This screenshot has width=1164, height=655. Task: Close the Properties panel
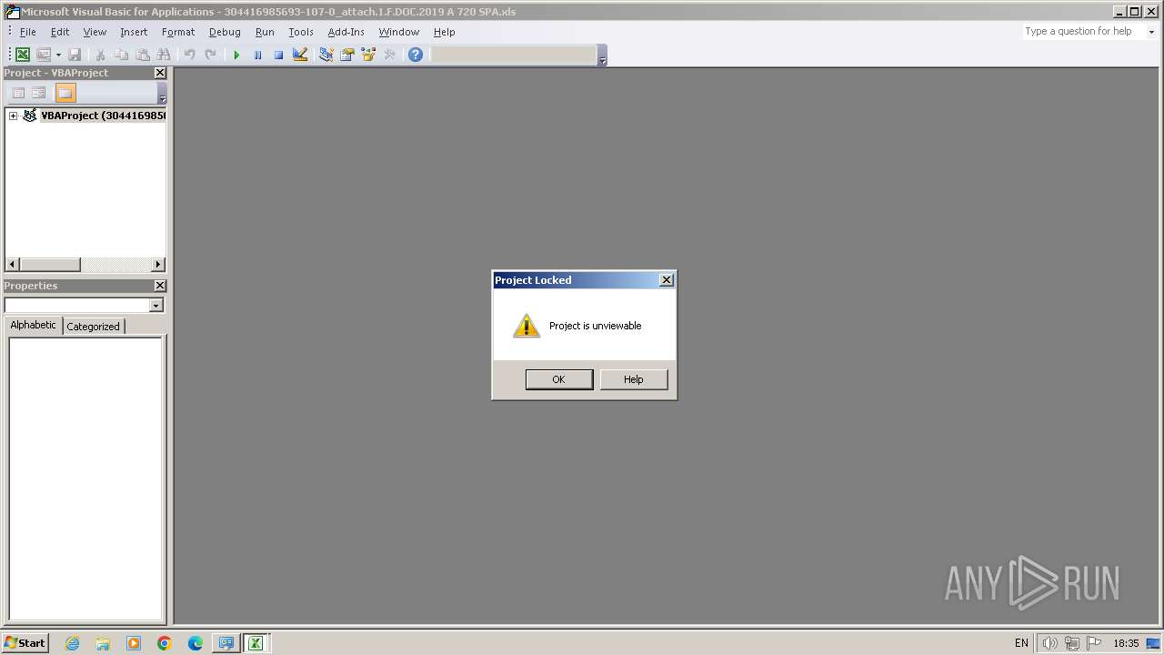(x=160, y=286)
